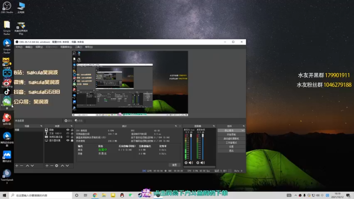The image size is (354, 199).
Task: Toggle the lock on the 显示器采集 source
Action: pos(72,140)
